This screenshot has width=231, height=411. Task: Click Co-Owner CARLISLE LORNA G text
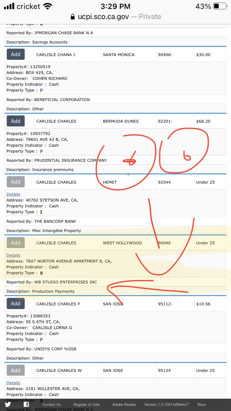coord(39,328)
